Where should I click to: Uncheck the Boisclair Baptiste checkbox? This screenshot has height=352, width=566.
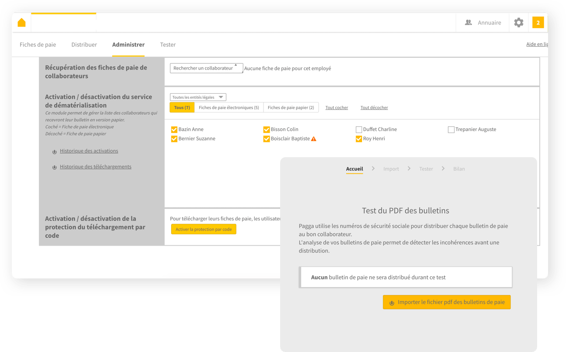point(266,139)
